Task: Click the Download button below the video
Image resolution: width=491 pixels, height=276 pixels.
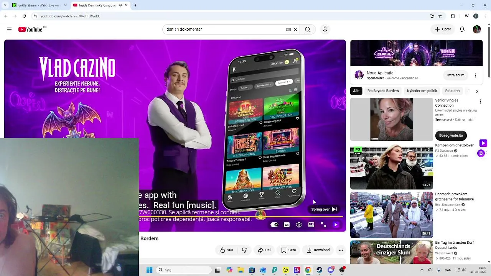Action: 318,250
